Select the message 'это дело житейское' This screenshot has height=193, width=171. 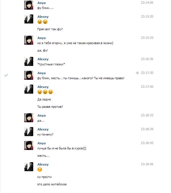pos(52,184)
